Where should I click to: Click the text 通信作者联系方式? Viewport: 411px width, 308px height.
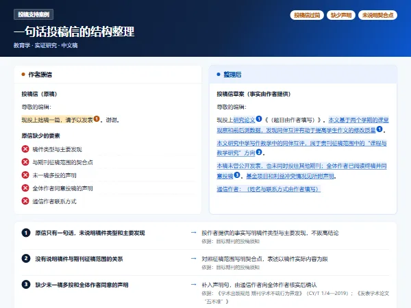pyautogui.click(x=54, y=201)
